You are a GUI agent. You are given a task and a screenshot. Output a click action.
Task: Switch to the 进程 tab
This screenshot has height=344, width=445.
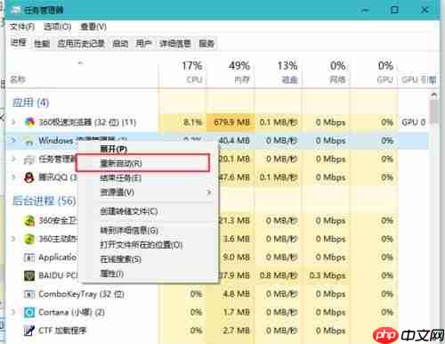[19, 43]
